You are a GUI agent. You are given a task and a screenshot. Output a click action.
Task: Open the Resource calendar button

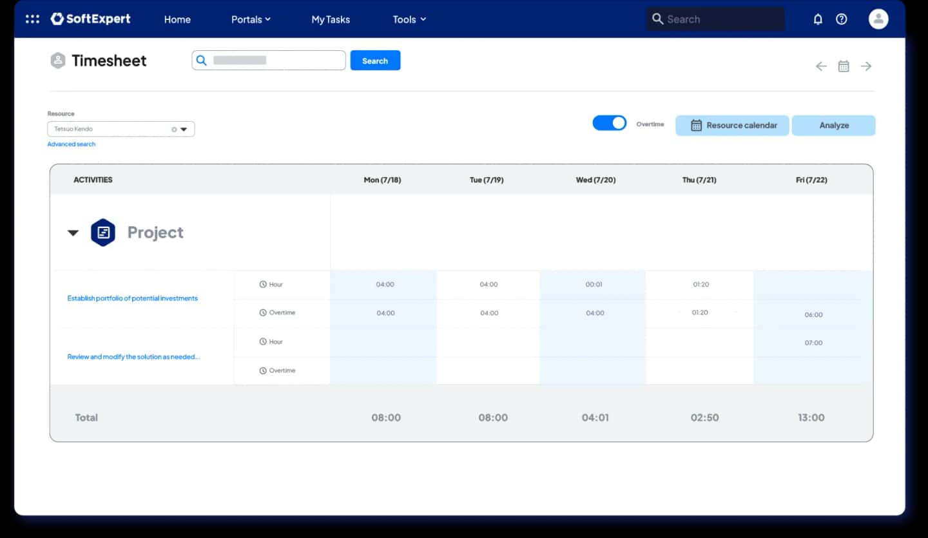click(x=732, y=126)
